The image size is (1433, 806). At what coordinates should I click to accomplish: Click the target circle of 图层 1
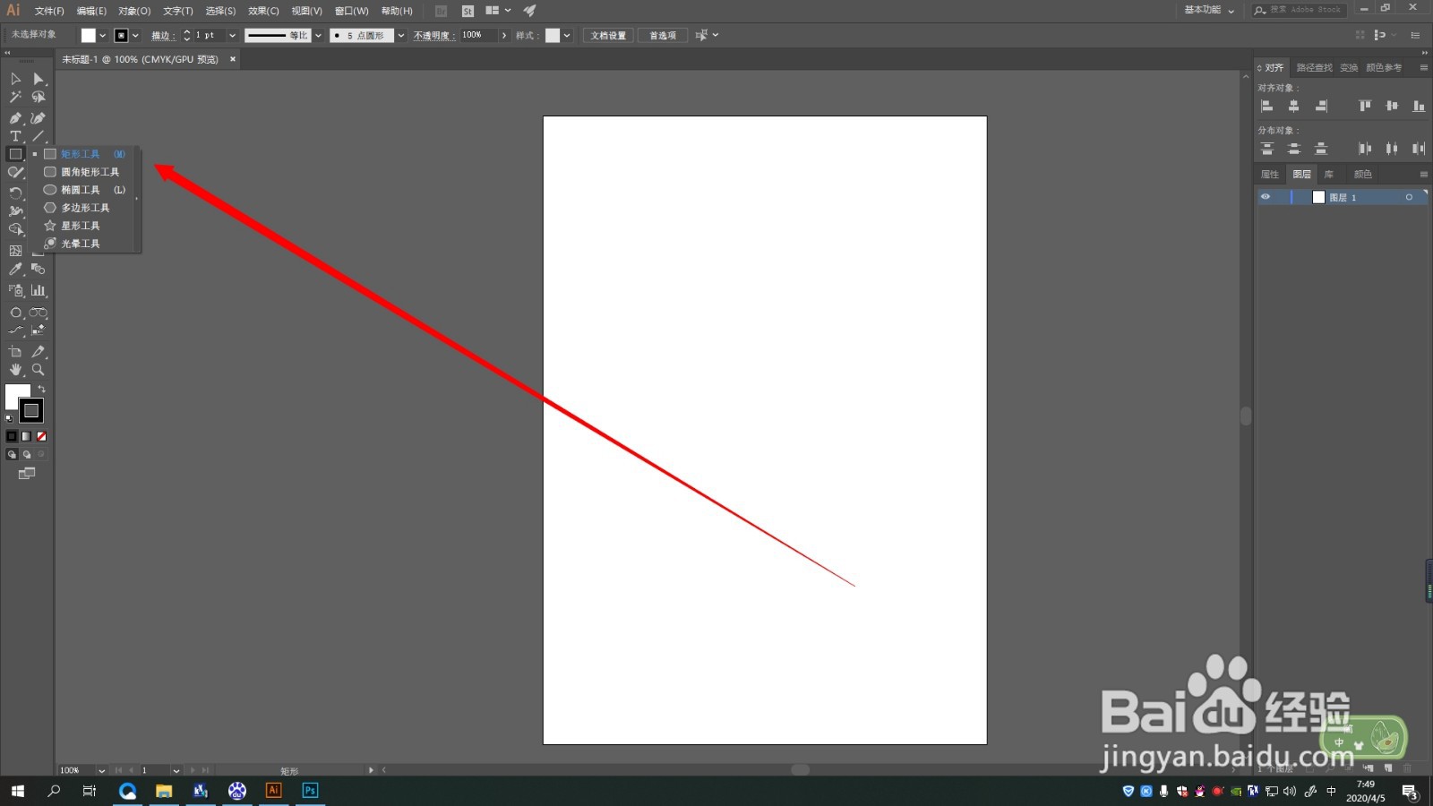coord(1409,197)
